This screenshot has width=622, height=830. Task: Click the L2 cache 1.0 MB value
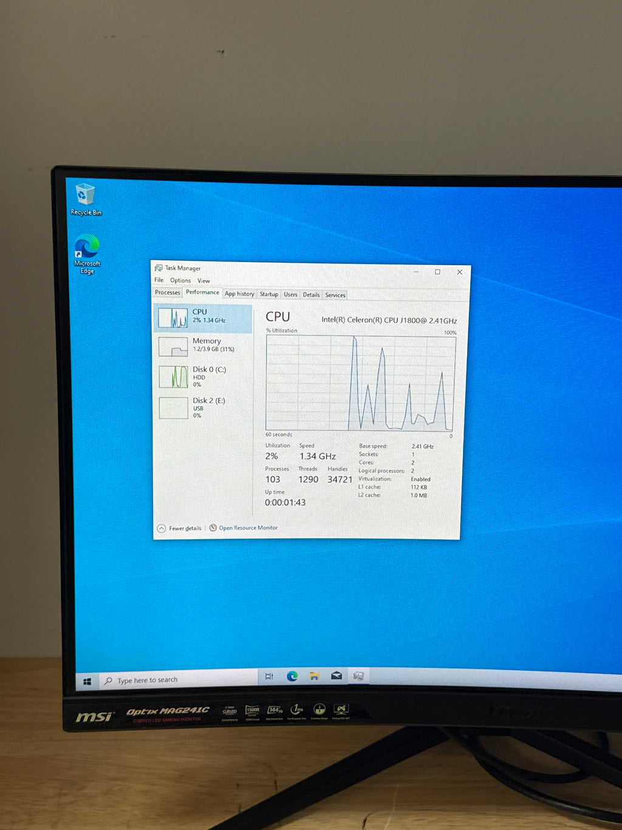pyautogui.click(x=419, y=496)
